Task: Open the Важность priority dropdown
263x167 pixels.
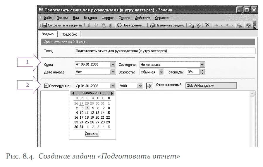Action: pyautogui.click(x=161, y=72)
